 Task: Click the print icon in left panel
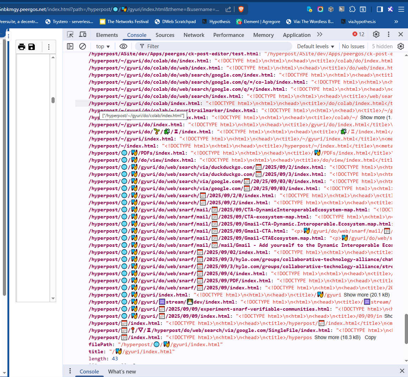[22, 47]
